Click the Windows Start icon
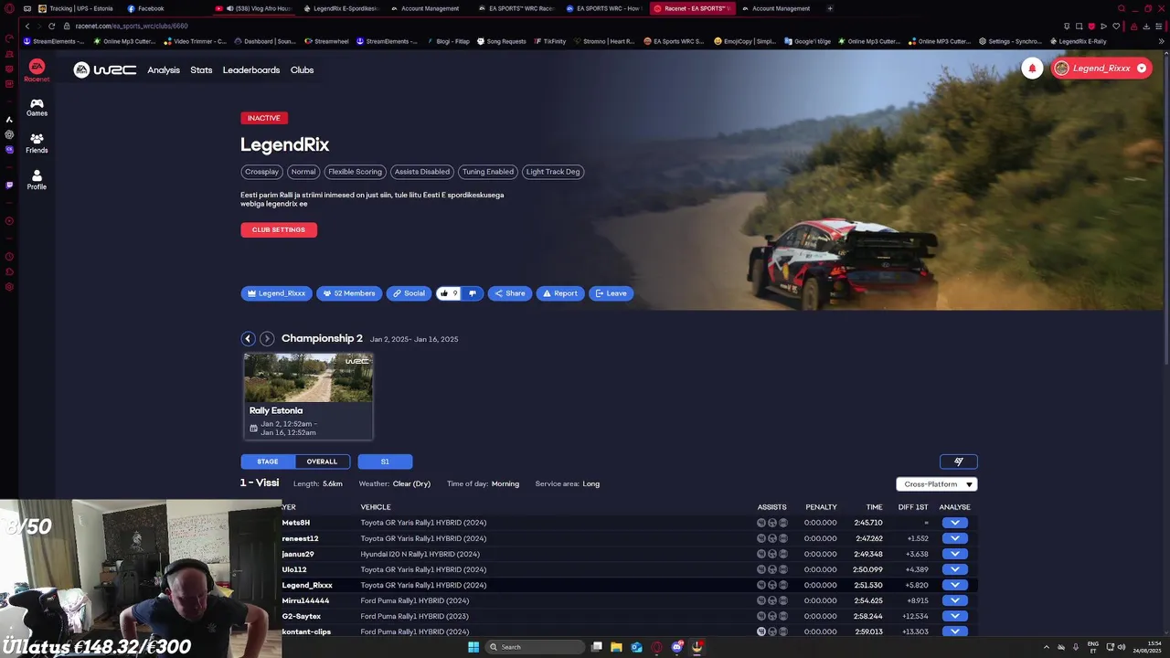1170x658 pixels. click(x=473, y=647)
